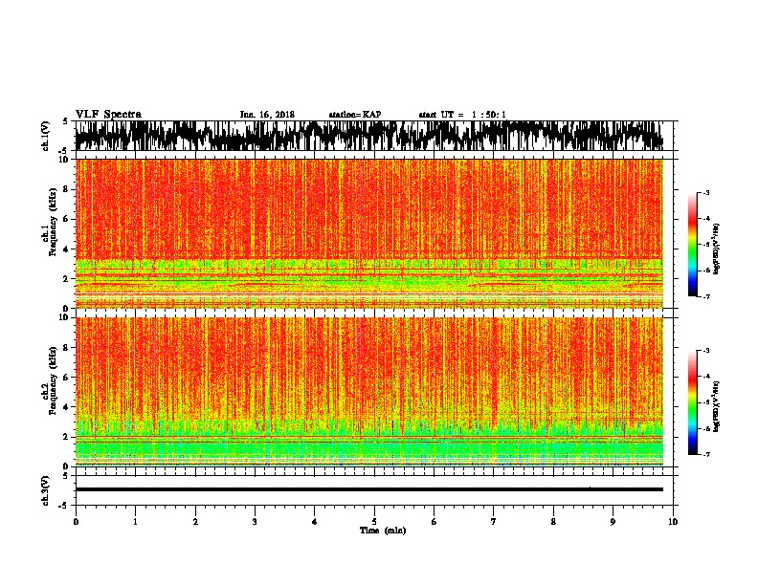Screen dimensions: 758x585
Task: Click time axis tick label "2"
Action: (195, 522)
